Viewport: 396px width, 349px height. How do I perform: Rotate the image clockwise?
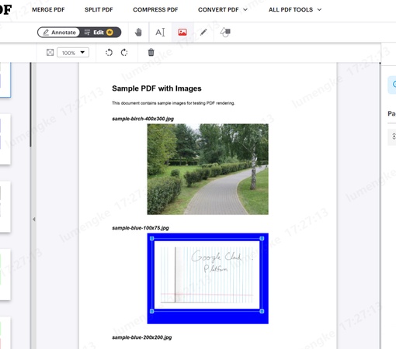click(124, 53)
